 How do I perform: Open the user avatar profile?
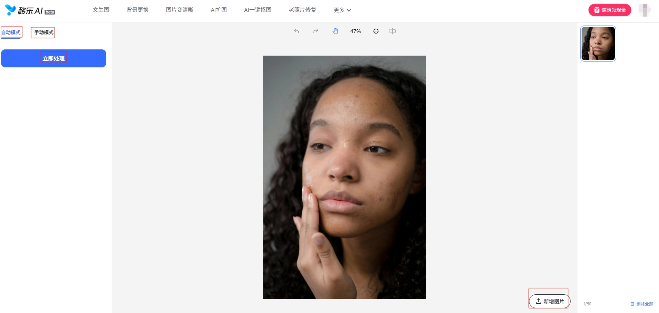point(644,10)
